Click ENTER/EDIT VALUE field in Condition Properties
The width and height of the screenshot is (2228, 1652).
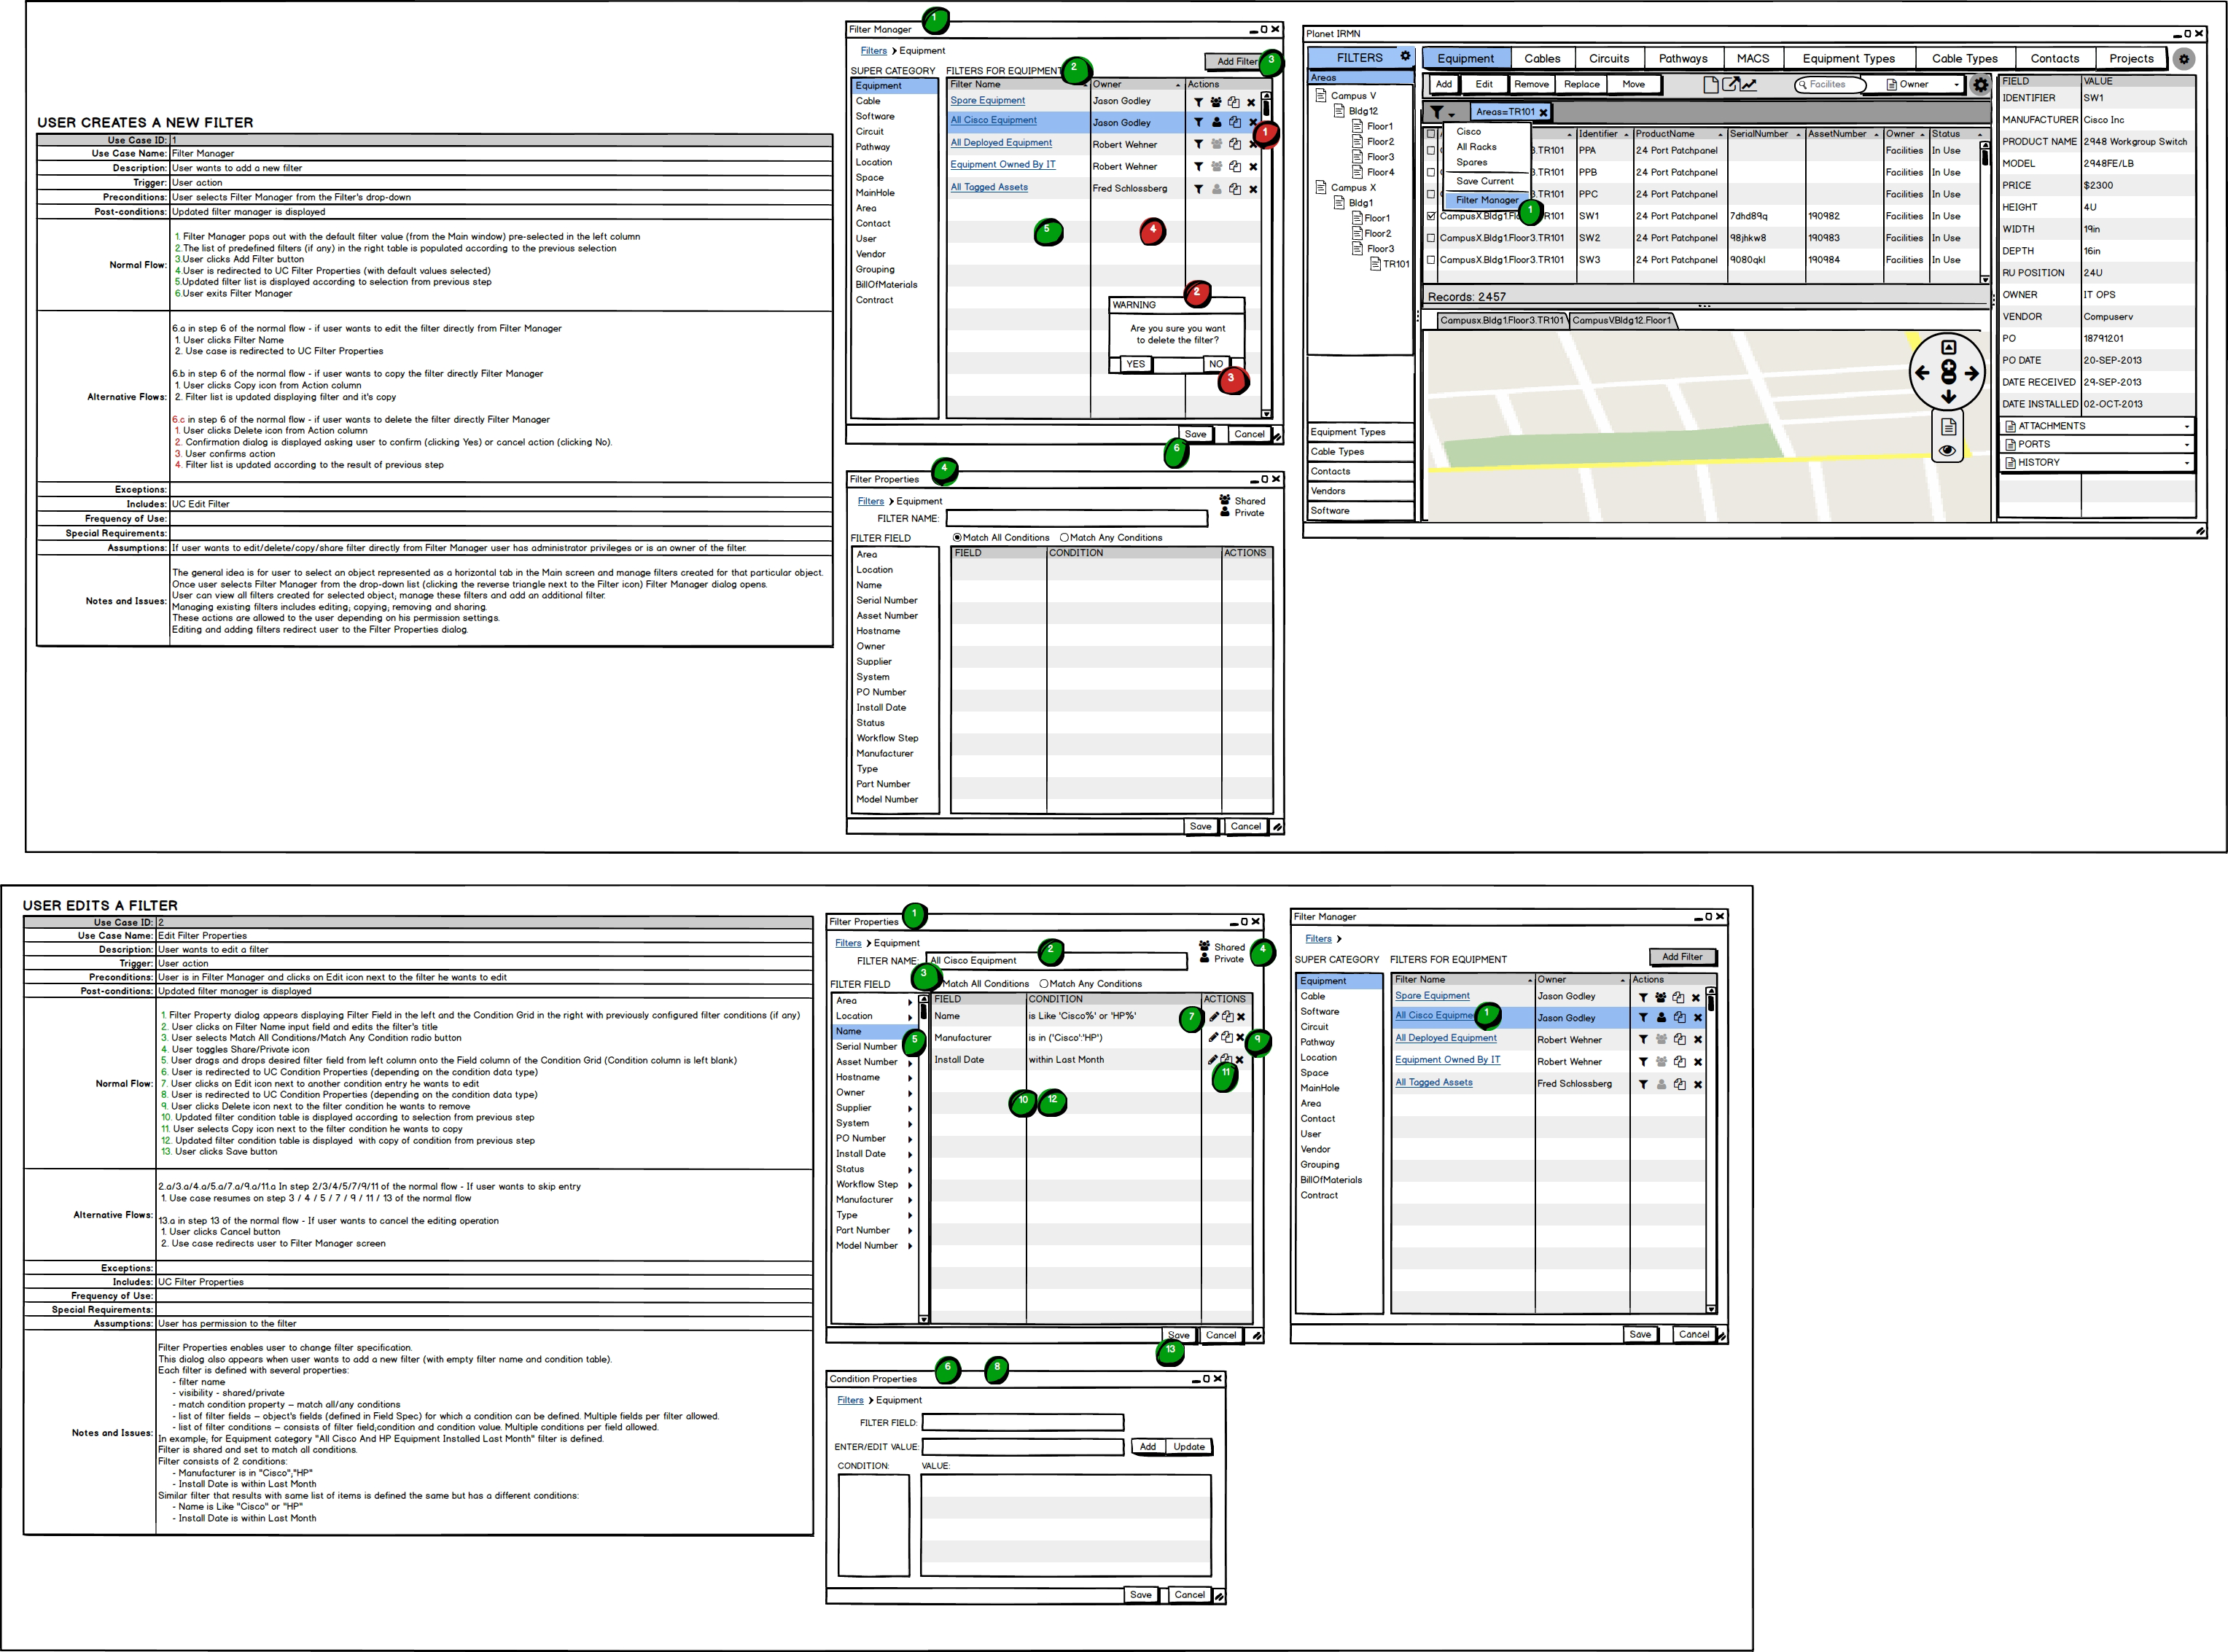click(1023, 1447)
